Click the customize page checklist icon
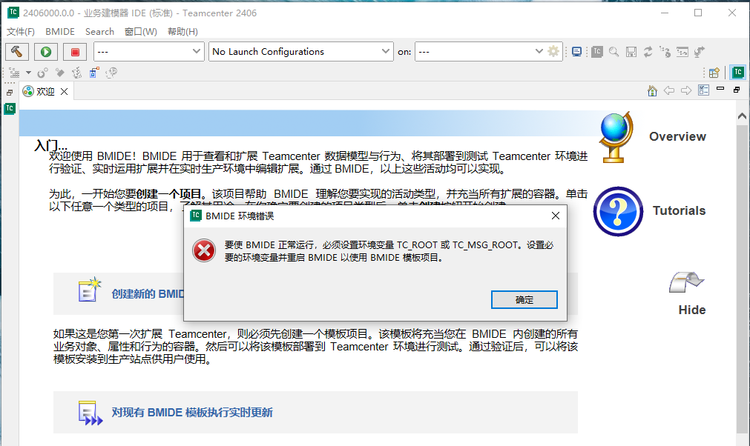The height and width of the screenshot is (446, 750). coord(703,90)
